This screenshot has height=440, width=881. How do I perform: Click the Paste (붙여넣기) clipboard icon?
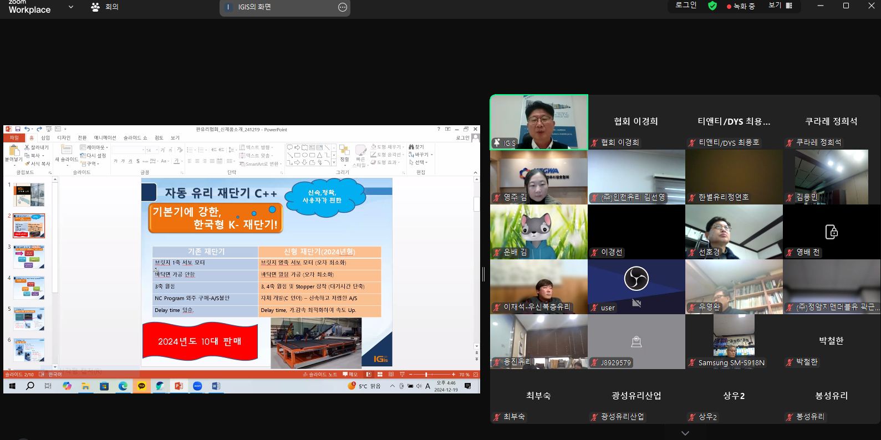pos(13,150)
